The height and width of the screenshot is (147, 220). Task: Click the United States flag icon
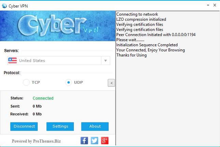[13, 61]
